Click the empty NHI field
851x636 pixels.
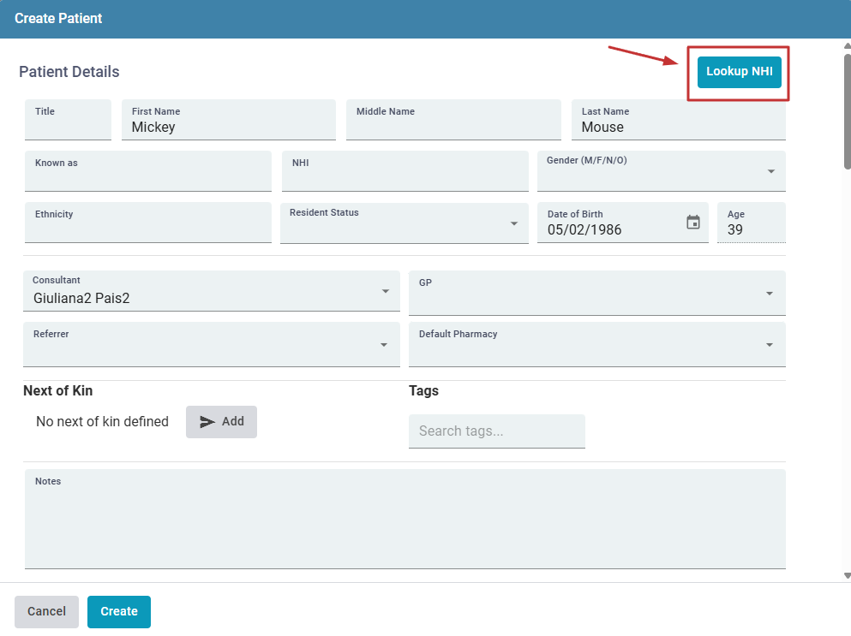pos(405,174)
